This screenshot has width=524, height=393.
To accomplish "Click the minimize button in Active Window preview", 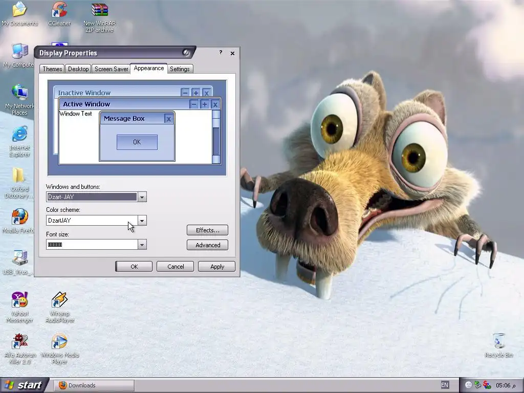I will (x=193, y=104).
